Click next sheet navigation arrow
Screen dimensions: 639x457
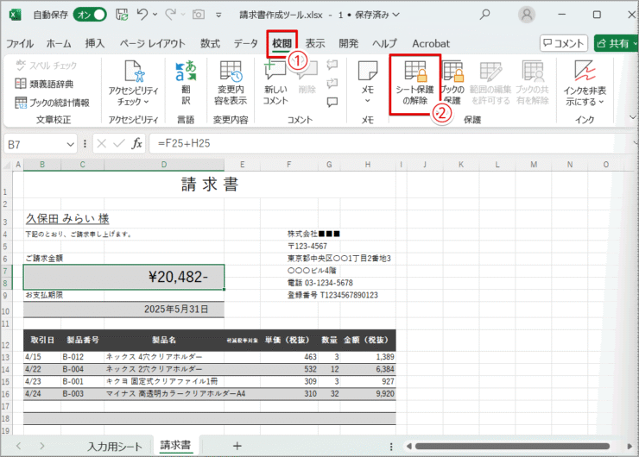pyautogui.click(x=41, y=446)
